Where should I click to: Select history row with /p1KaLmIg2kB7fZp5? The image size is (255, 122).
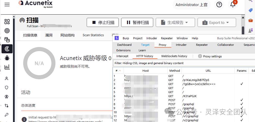pyautogui.click(x=184, y=80)
